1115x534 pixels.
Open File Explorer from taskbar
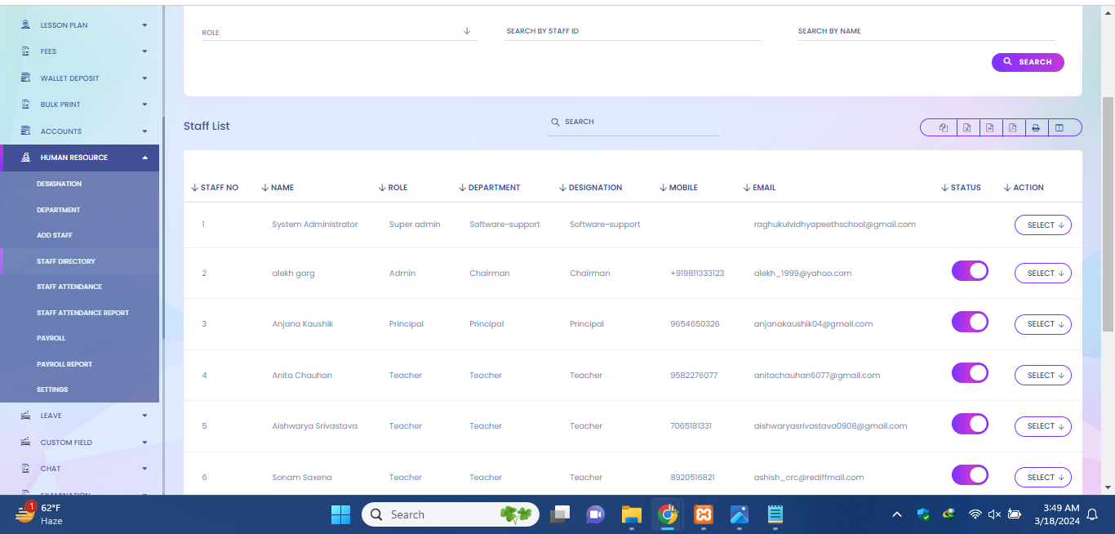[x=631, y=514]
